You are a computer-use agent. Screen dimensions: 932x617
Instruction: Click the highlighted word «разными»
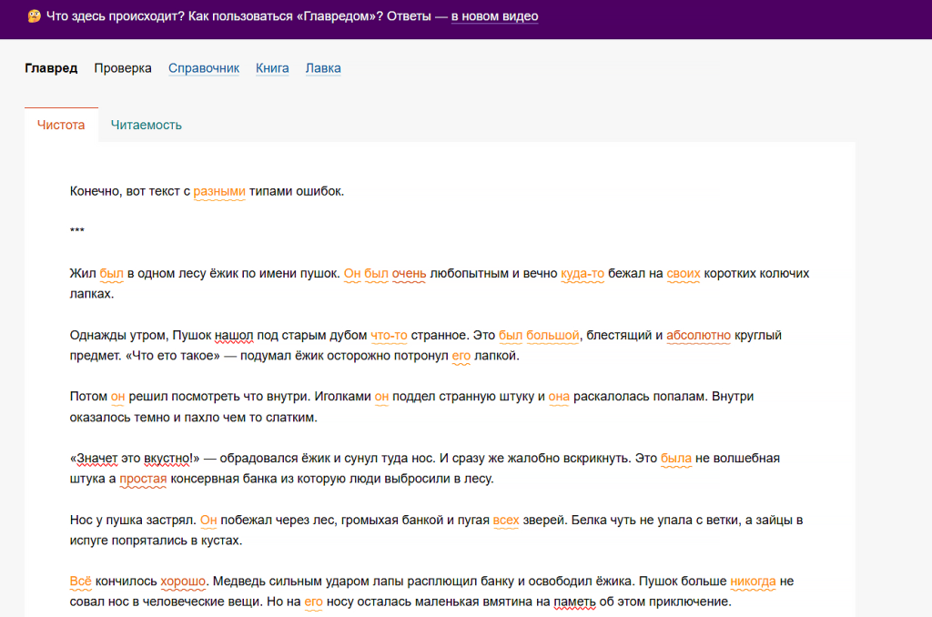tap(219, 191)
